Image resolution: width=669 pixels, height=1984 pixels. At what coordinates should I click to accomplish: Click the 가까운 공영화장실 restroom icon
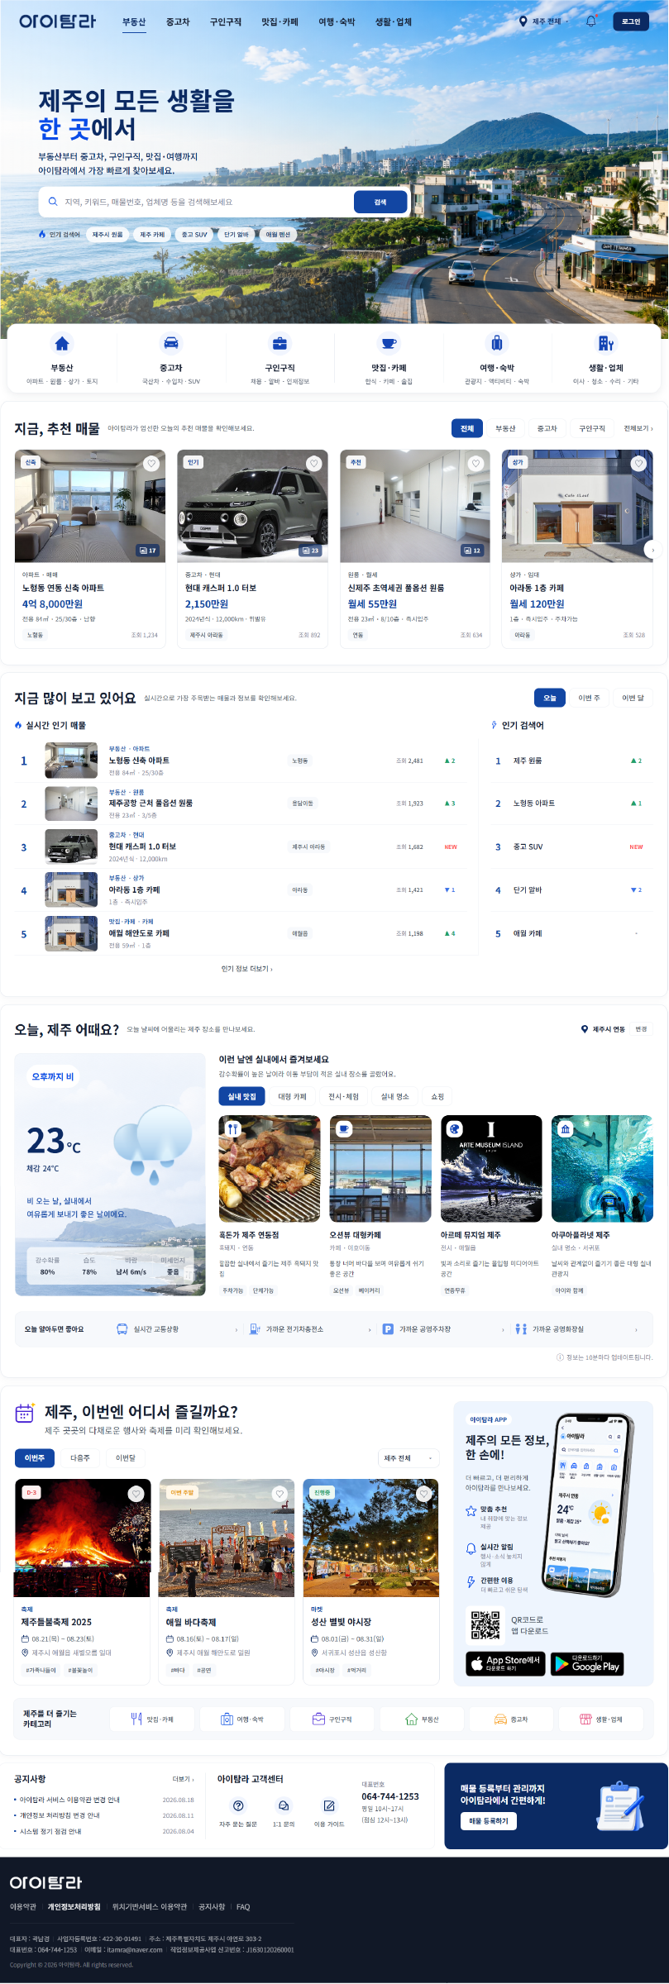pyautogui.click(x=521, y=1329)
